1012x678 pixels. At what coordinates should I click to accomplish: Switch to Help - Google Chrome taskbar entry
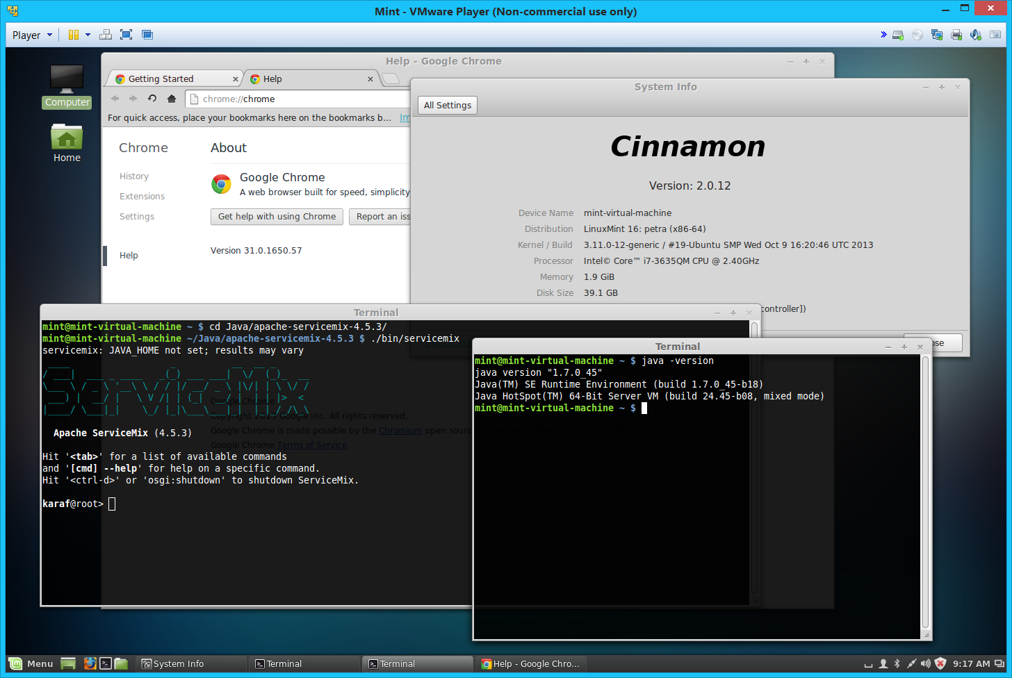click(x=532, y=663)
